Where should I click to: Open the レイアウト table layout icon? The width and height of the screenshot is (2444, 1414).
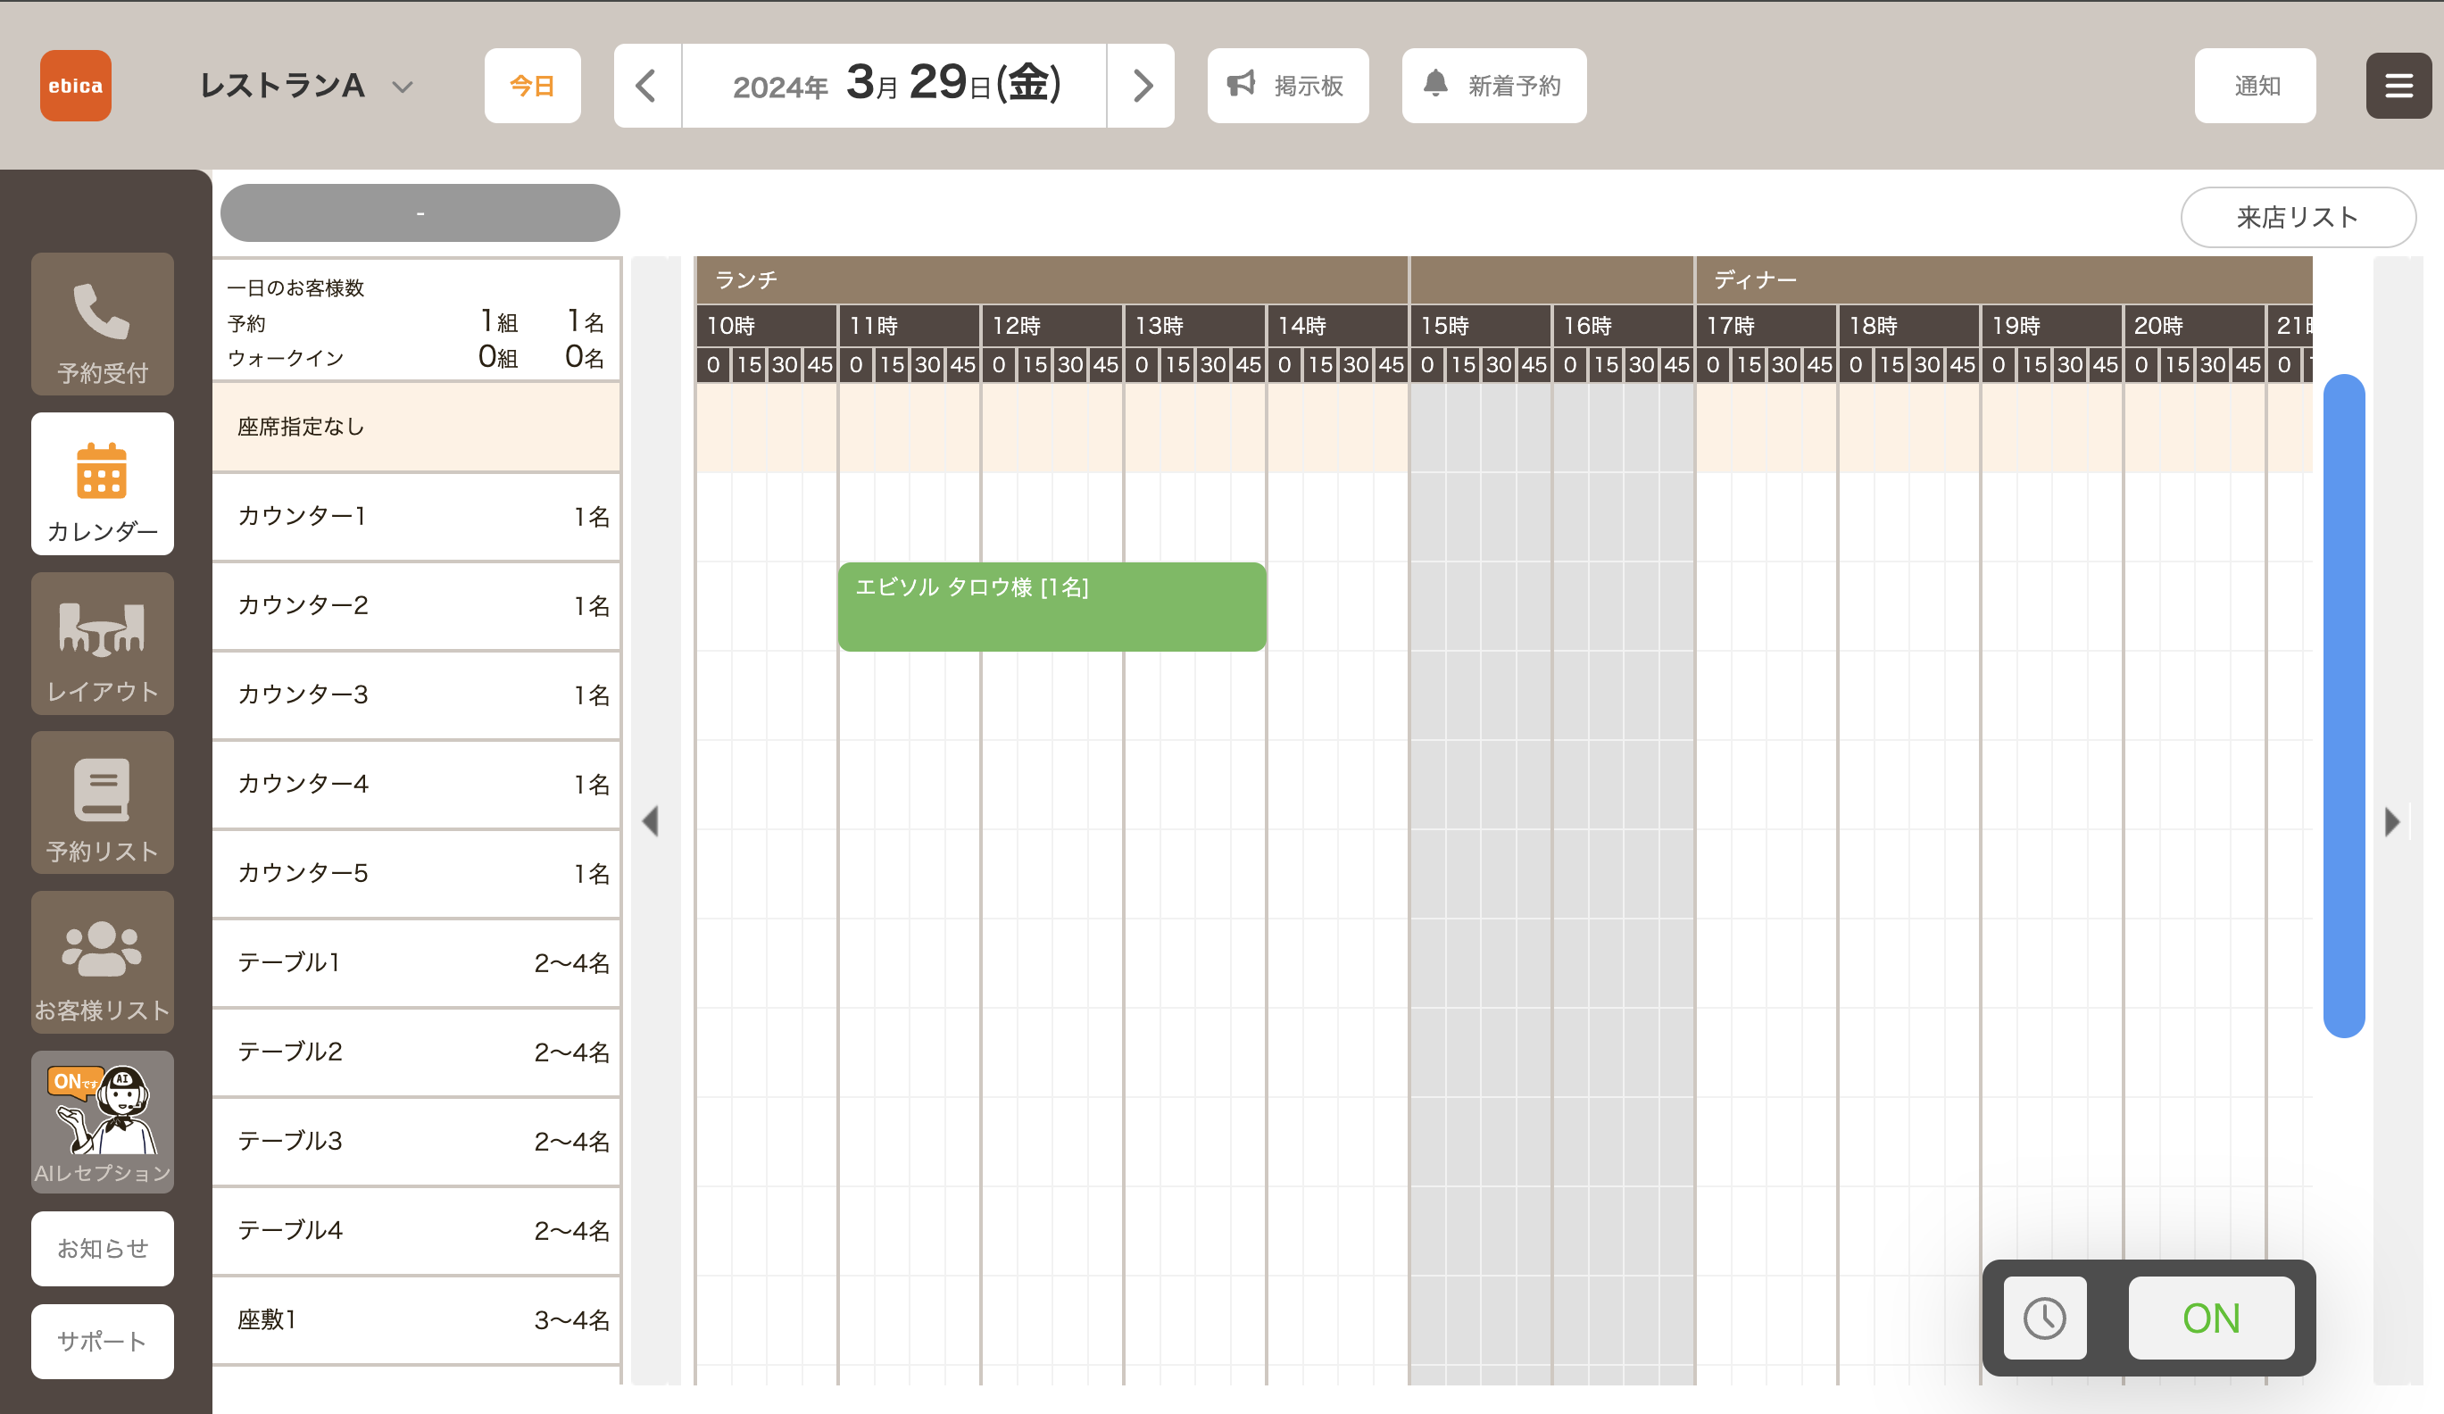(x=102, y=643)
